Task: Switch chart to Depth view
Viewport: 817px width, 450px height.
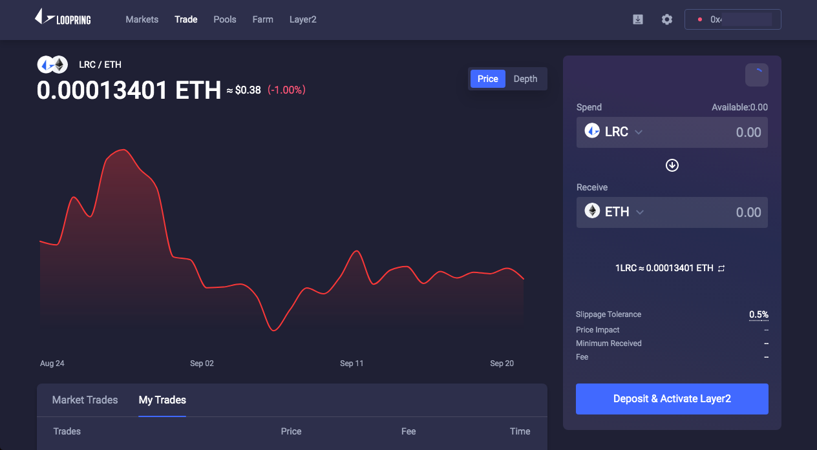Action: (525, 79)
